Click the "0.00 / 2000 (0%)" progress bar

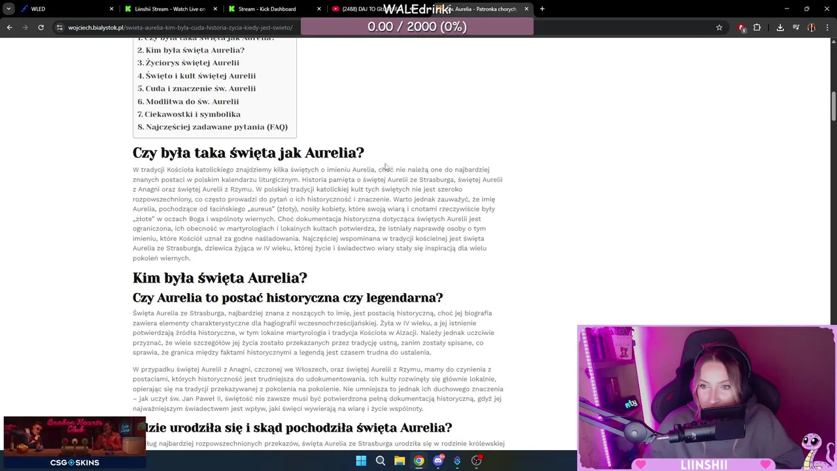[417, 27]
